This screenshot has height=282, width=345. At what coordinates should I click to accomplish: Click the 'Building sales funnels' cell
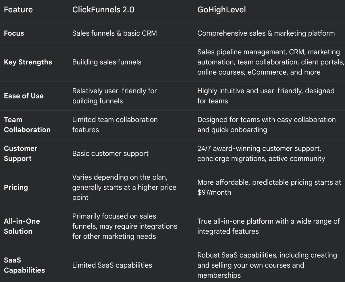coord(107,62)
